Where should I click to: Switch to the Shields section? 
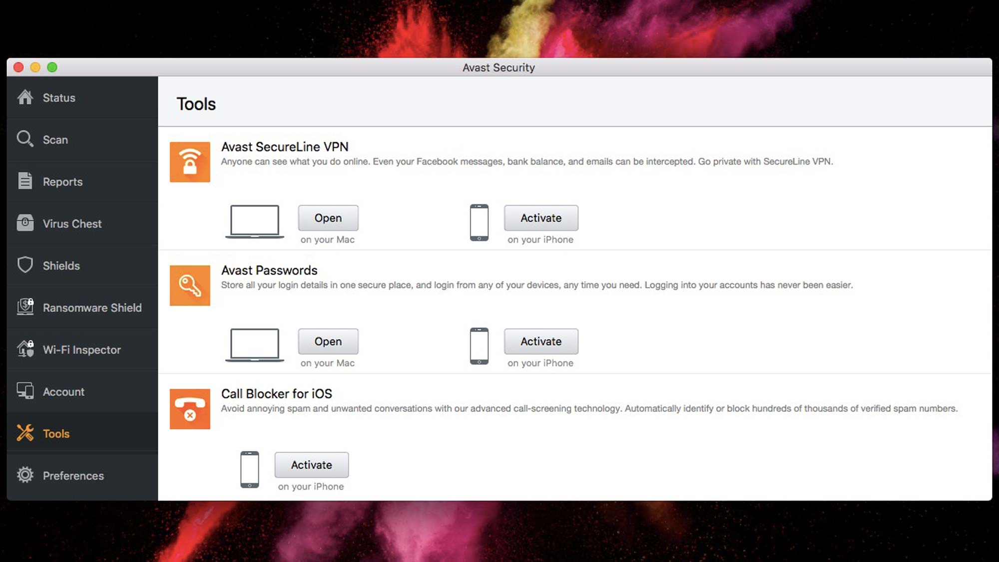82,265
